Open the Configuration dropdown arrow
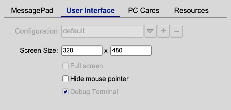 tap(150, 31)
